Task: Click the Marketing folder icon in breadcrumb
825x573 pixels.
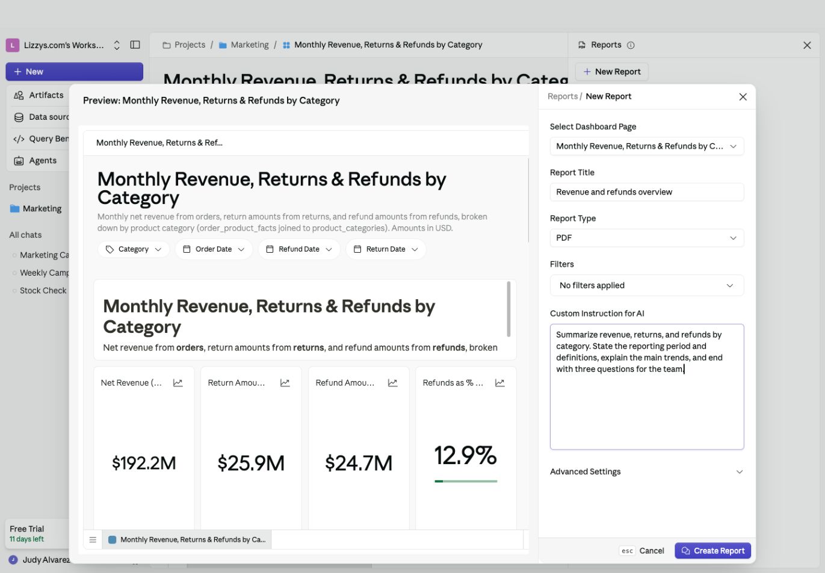Action: [x=223, y=45]
